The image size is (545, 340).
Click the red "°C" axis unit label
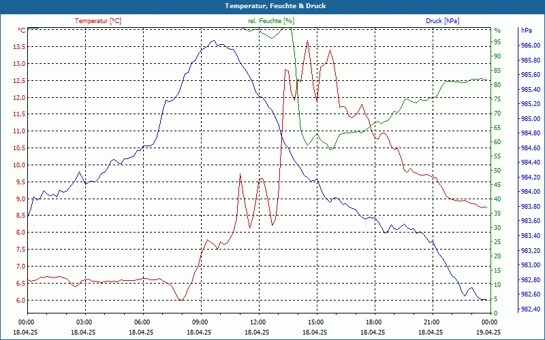click(x=22, y=30)
